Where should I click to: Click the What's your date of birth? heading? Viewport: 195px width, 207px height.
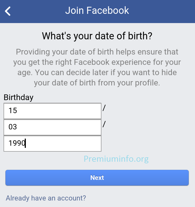click(x=97, y=36)
